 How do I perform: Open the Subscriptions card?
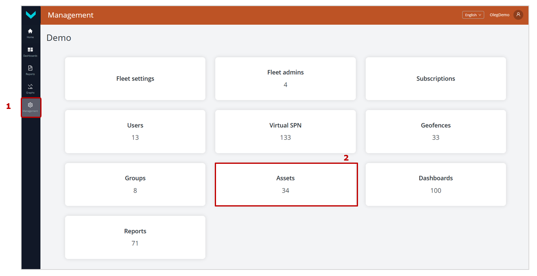[x=436, y=78]
